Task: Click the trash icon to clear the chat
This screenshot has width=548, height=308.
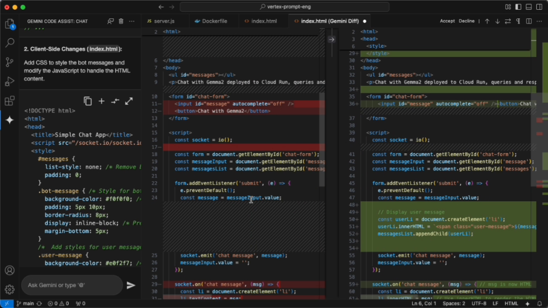Action: (121, 21)
